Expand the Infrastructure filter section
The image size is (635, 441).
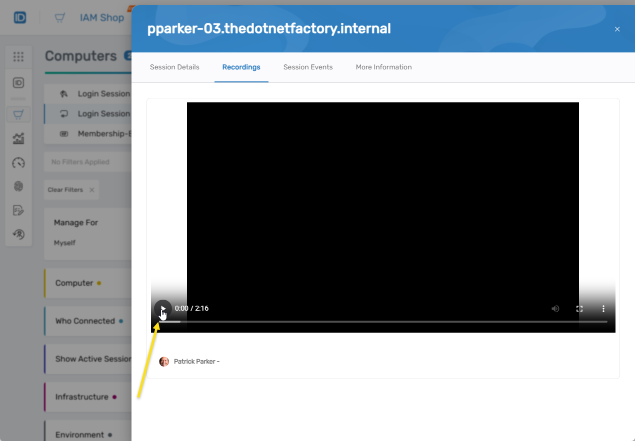81,397
